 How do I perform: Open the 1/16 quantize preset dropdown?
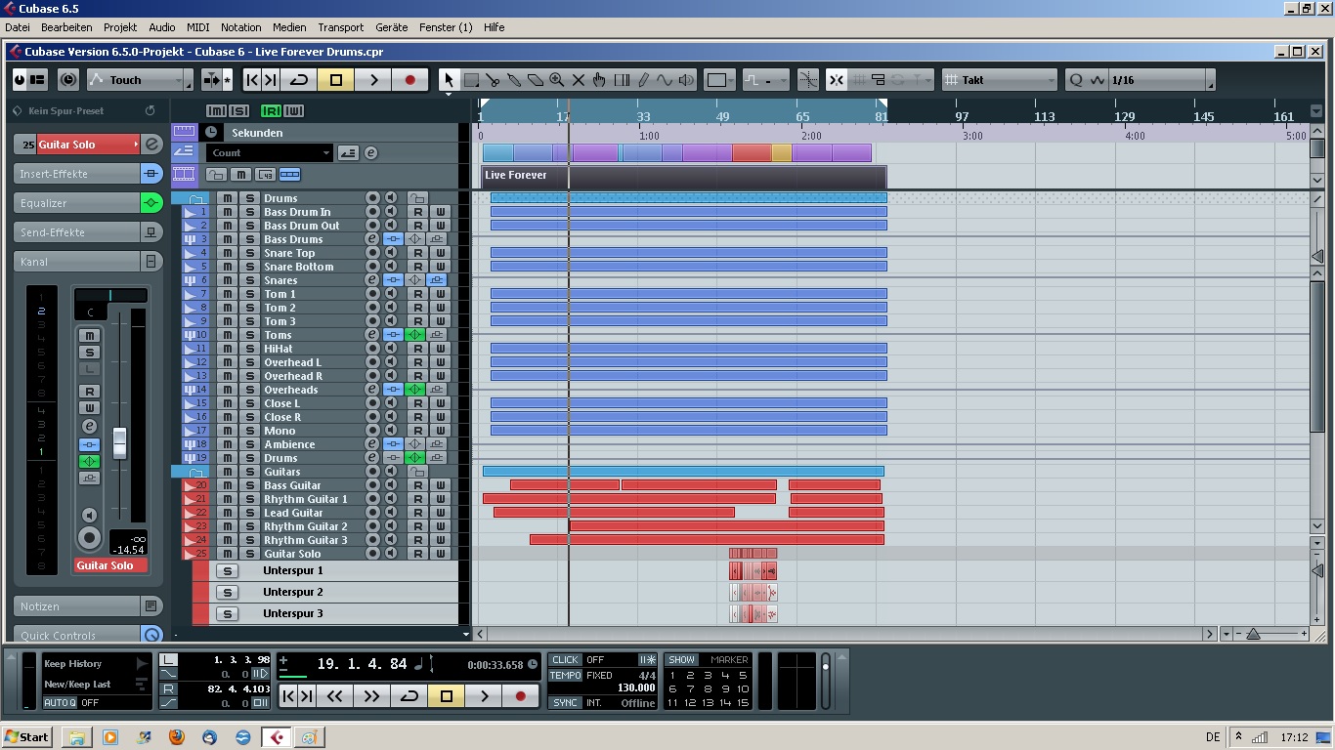click(x=1161, y=80)
